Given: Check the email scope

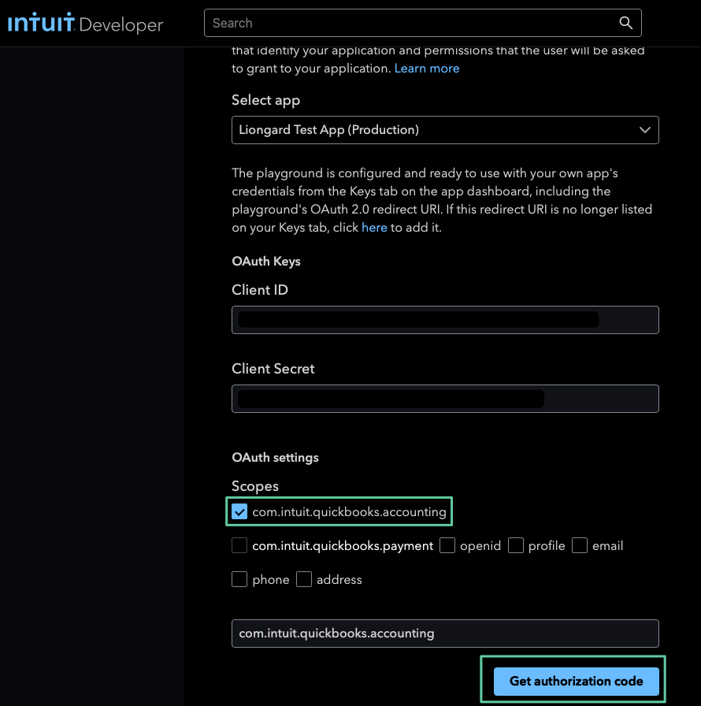Looking at the screenshot, I should [x=580, y=545].
